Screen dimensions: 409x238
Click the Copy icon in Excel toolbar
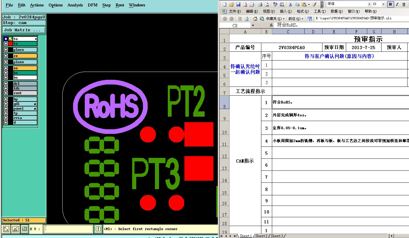click(x=297, y=4)
